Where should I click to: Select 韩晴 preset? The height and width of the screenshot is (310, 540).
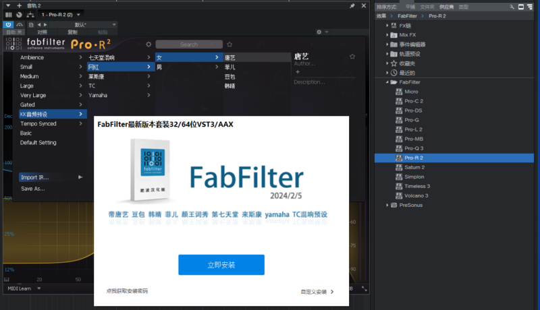230,86
